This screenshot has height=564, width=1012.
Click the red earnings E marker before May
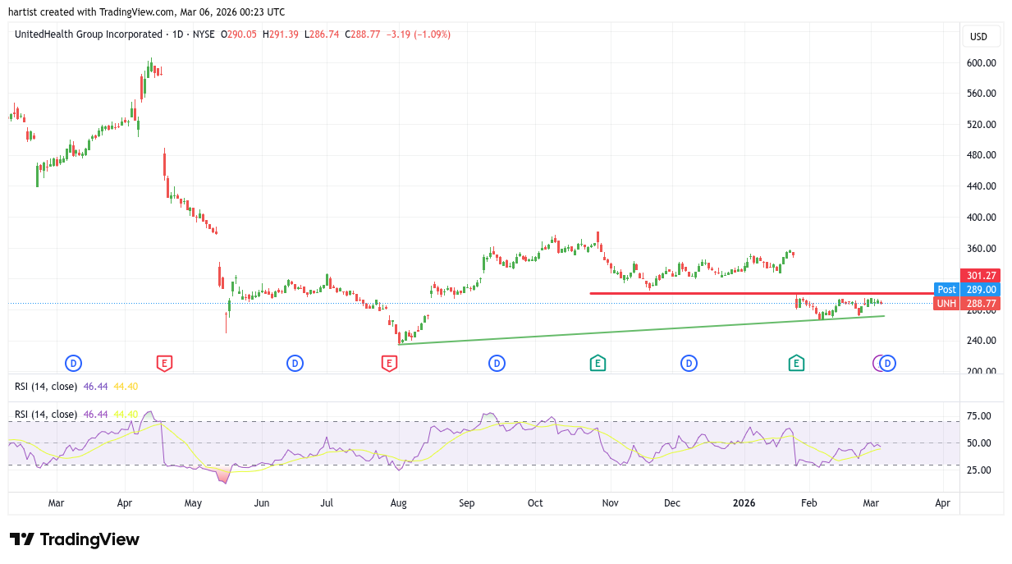coord(164,363)
